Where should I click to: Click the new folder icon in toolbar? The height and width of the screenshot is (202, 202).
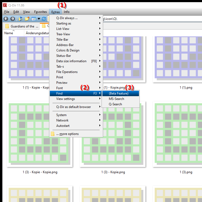(27, 19)
